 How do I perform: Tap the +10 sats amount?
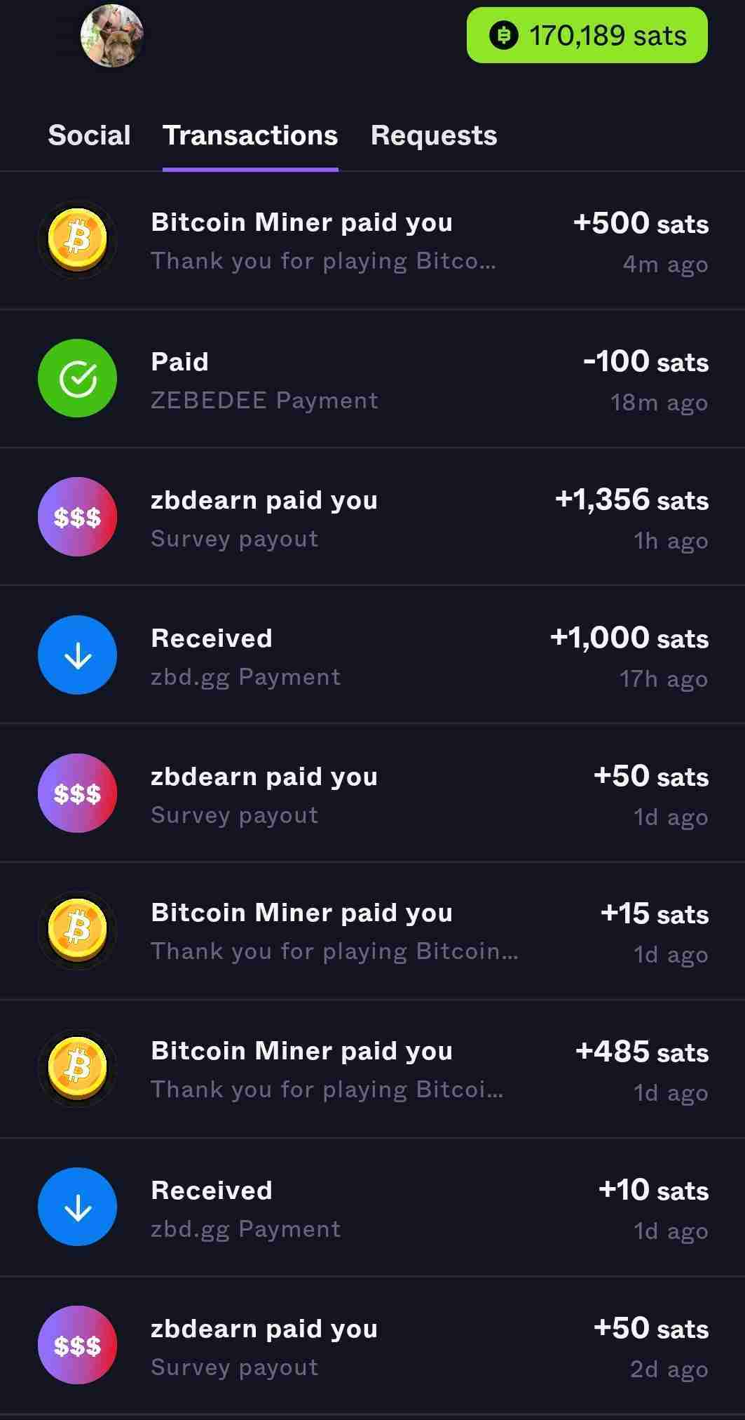click(x=653, y=1190)
